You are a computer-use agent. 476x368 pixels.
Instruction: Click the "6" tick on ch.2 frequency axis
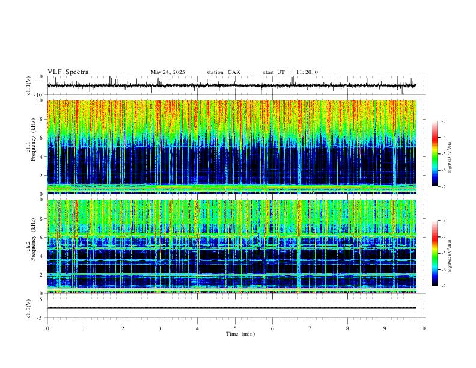click(42, 238)
